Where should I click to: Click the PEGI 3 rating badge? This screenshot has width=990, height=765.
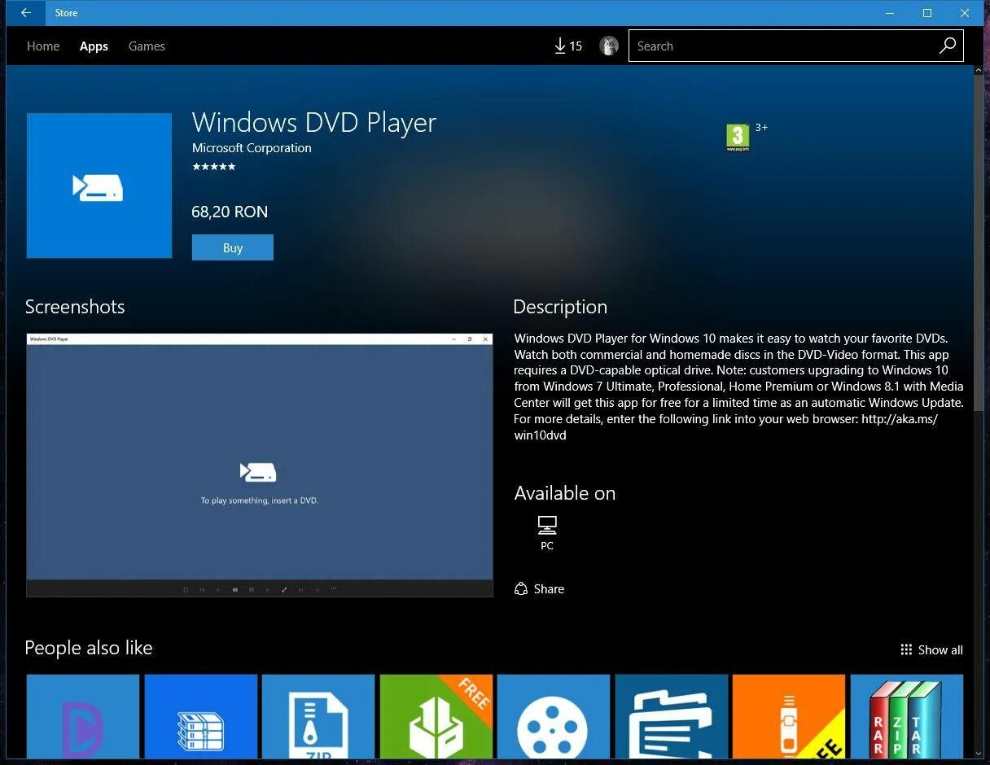pyautogui.click(x=738, y=138)
